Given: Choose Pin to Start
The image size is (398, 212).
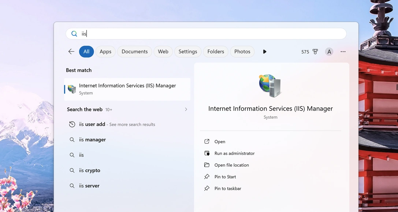Looking at the screenshot, I should click(x=225, y=177).
